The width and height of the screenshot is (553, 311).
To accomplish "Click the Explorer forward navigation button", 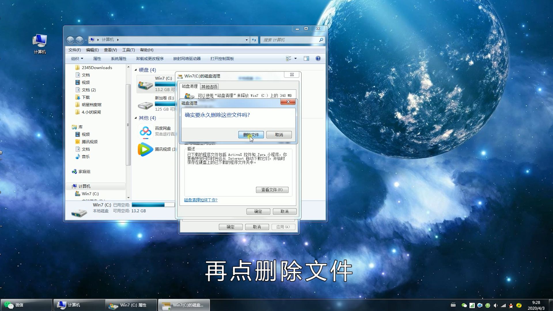I will (x=79, y=40).
